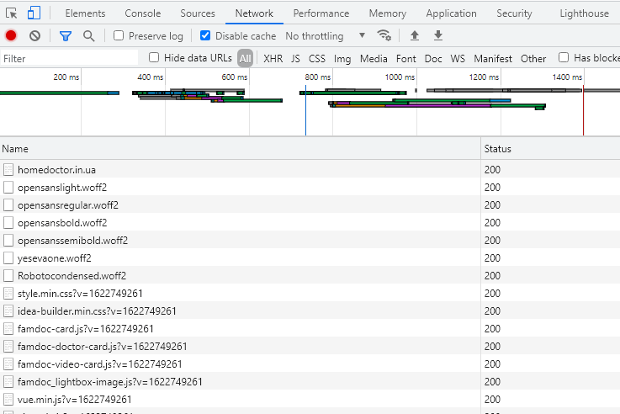Click the file icon for homedoctor.in.ua

click(x=8, y=170)
